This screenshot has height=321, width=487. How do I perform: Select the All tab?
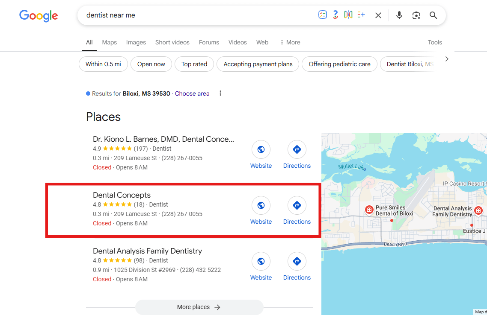[89, 42]
